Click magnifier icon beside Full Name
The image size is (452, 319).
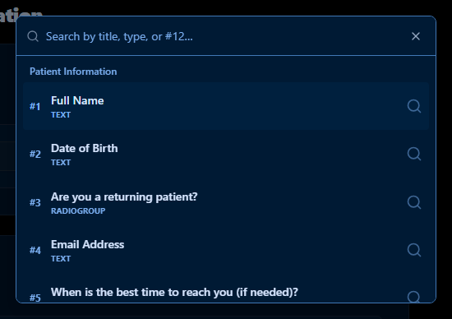pos(414,106)
